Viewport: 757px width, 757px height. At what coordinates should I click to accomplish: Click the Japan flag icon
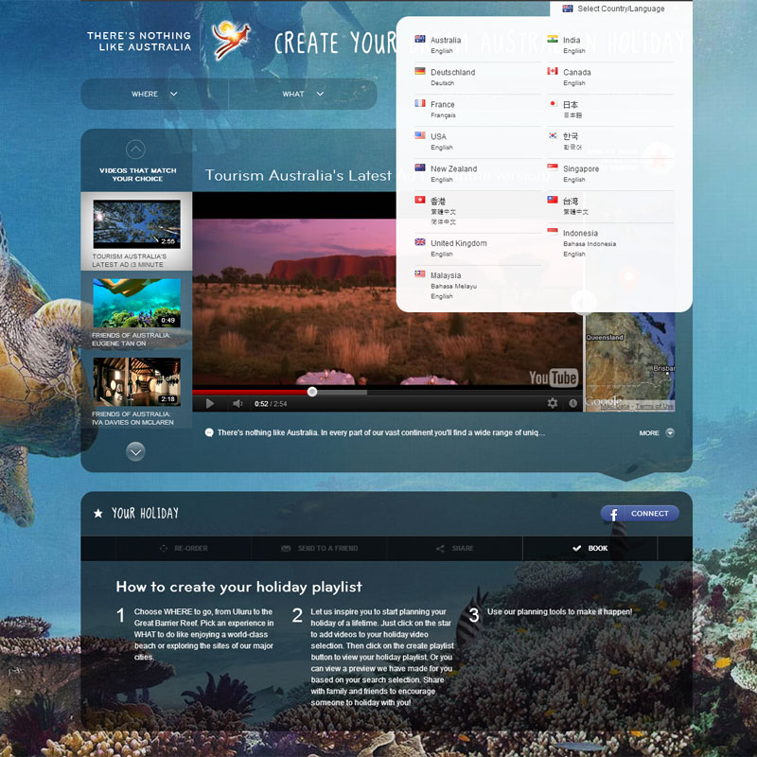pos(553,103)
